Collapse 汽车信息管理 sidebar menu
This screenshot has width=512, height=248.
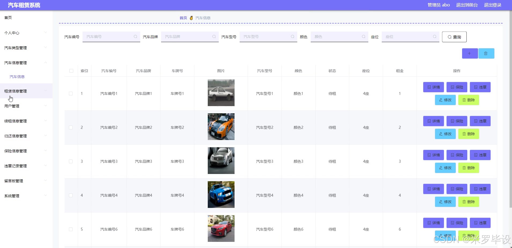(x=26, y=63)
